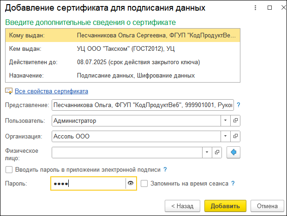Enable Вводить пароль в приложении электронной подписи
Image resolution: width=287 pixels, height=216 pixels.
pyautogui.click(x=9, y=169)
